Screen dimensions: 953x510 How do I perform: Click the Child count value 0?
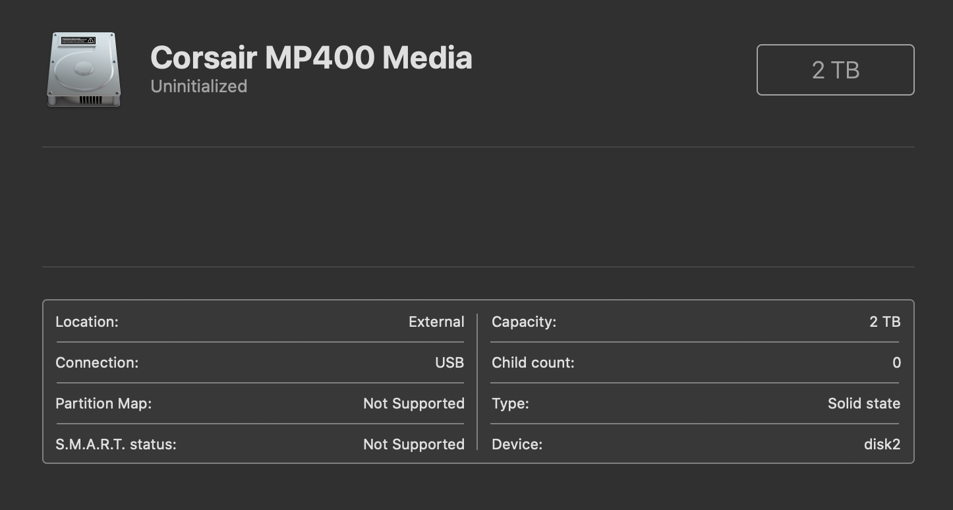(896, 362)
